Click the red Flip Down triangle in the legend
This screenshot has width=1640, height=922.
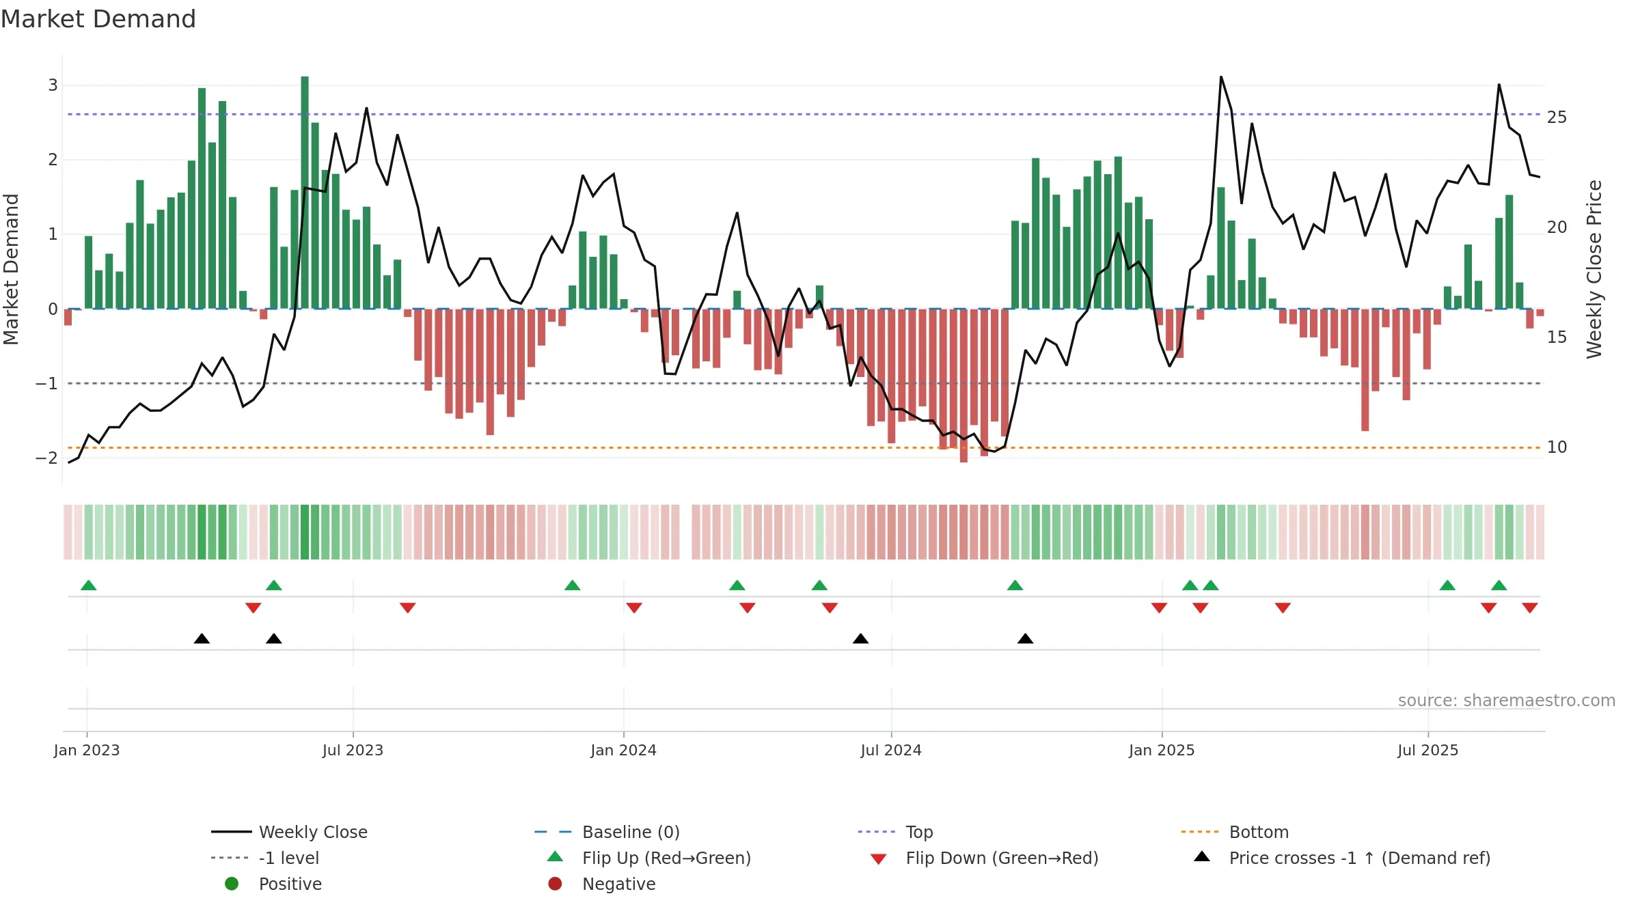coord(879,859)
